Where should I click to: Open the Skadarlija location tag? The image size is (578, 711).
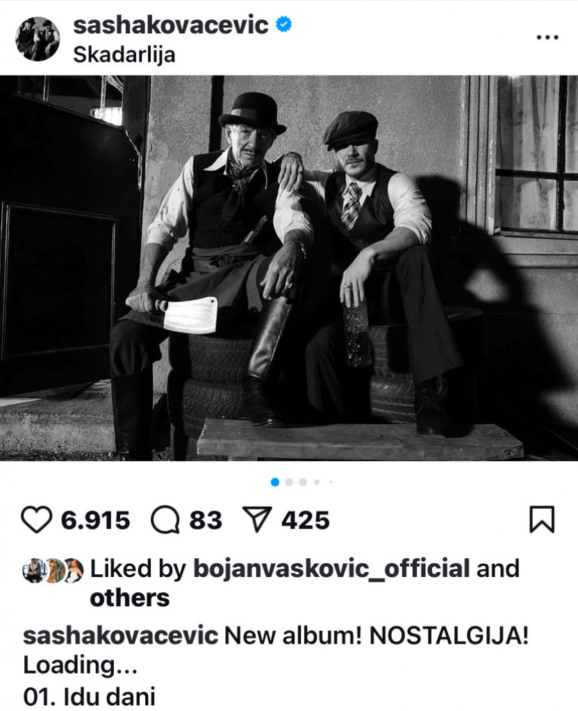[x=124, y=56]
